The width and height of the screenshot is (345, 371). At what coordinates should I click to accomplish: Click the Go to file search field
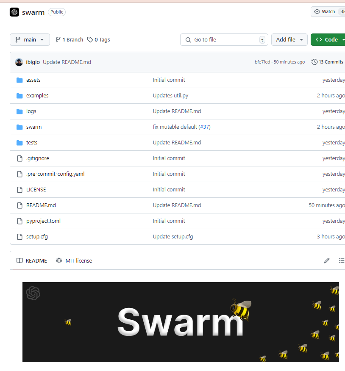(x=224, y=39)
